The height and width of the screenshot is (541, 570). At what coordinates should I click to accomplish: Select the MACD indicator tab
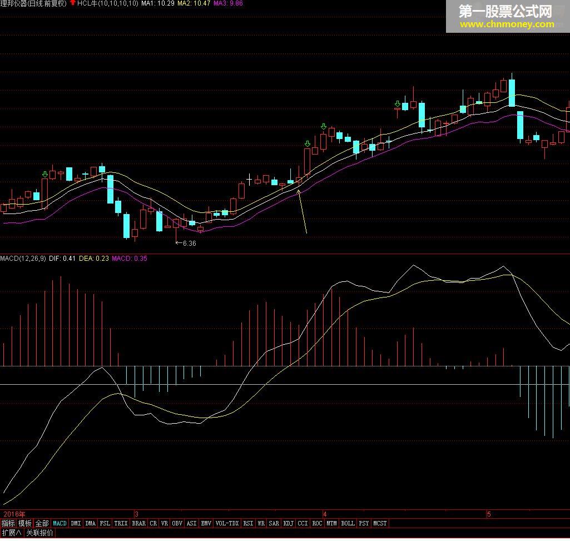click(x=60, y=523)
